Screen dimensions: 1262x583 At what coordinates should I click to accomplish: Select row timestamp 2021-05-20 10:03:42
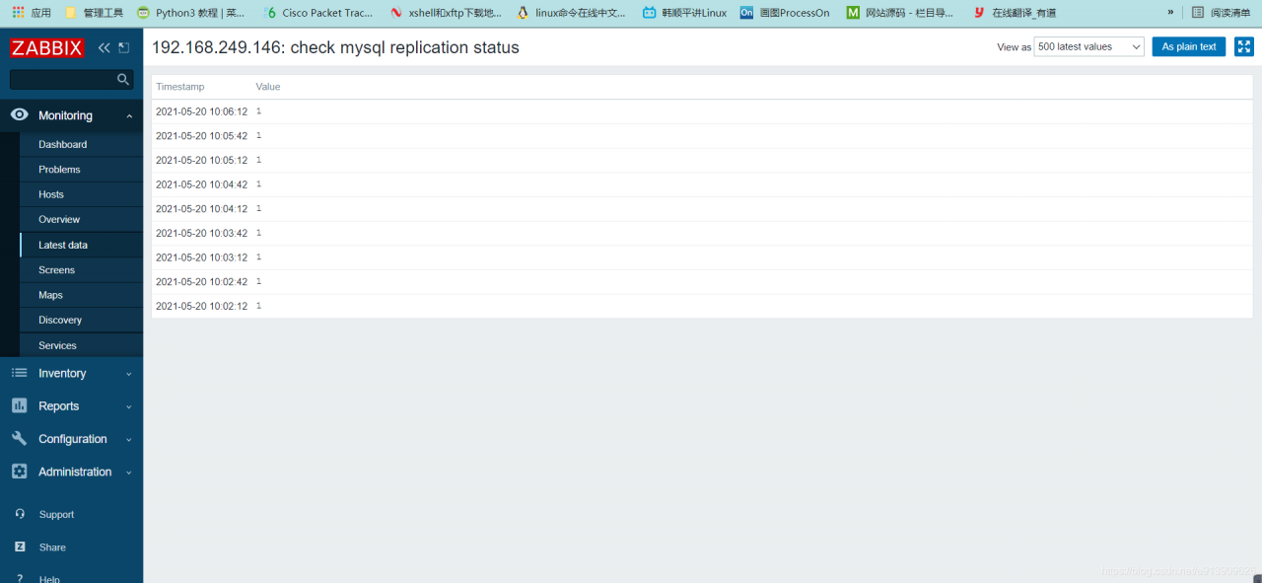(201, 233)
